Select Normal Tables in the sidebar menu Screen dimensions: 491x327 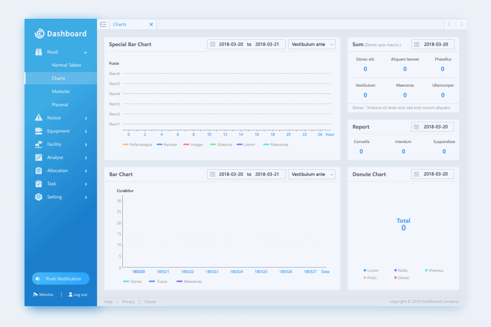[66, 65]
